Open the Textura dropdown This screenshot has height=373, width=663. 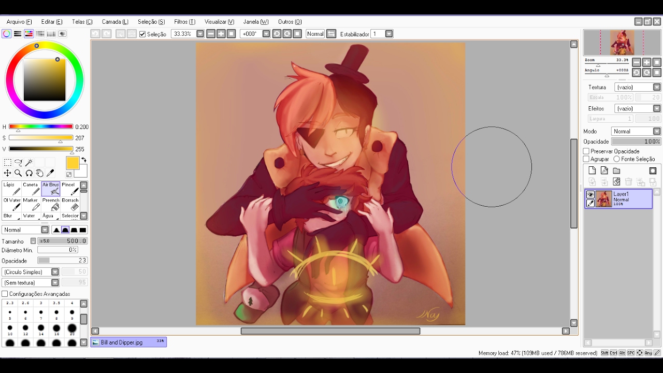[657, 87]
